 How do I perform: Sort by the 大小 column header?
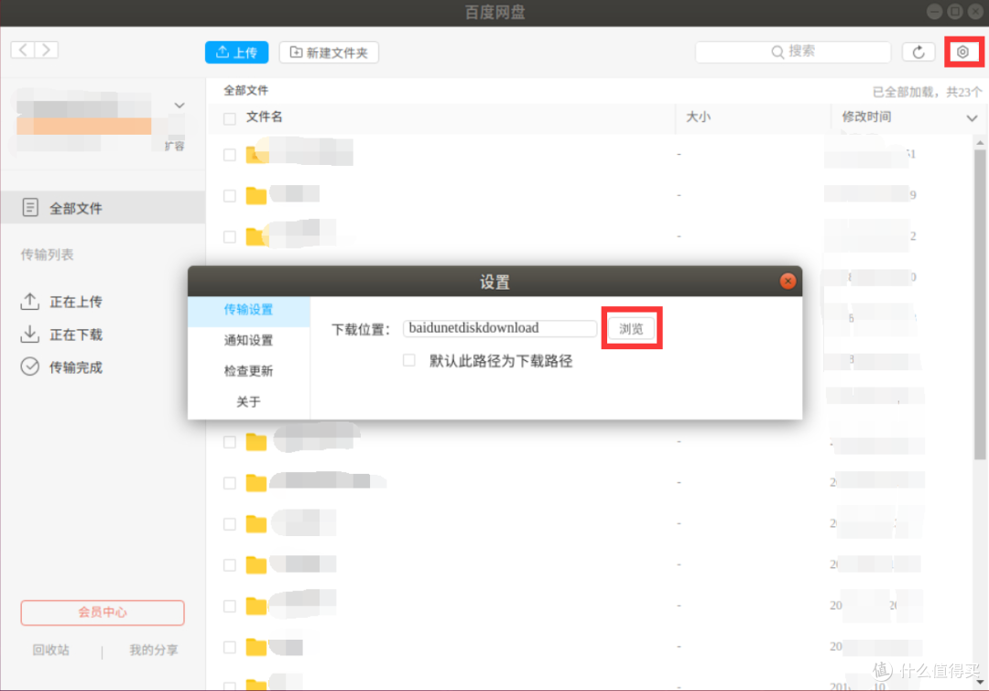tap(698, 116)
